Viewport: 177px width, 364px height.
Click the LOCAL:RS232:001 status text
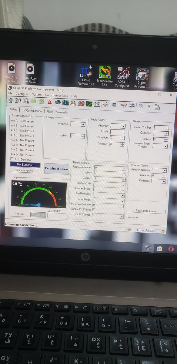pos(148,231)
